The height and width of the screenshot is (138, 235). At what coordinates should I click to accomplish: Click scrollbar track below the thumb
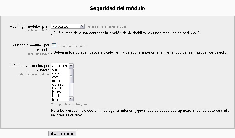coord(71,91)
